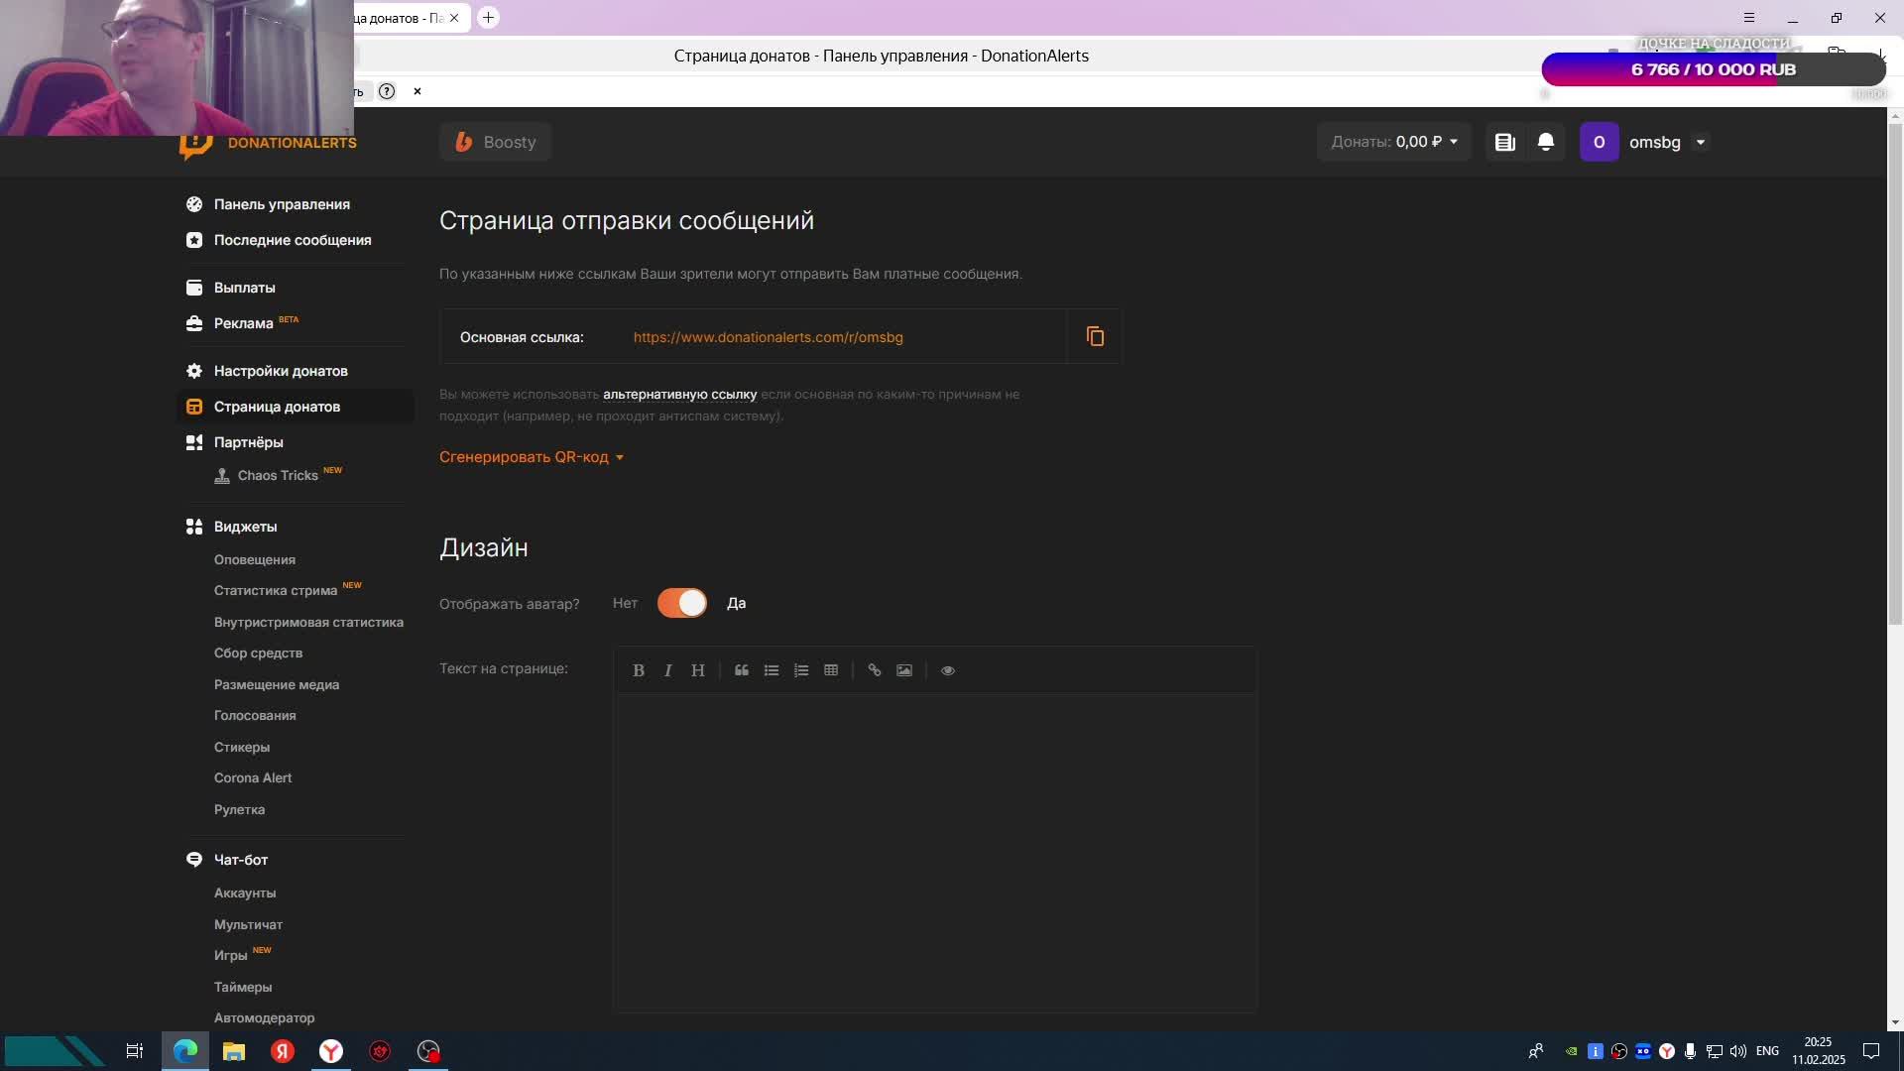Click inside the page text editor area
Viewport: 1904px width, 1071px height.
click(934, 853)
